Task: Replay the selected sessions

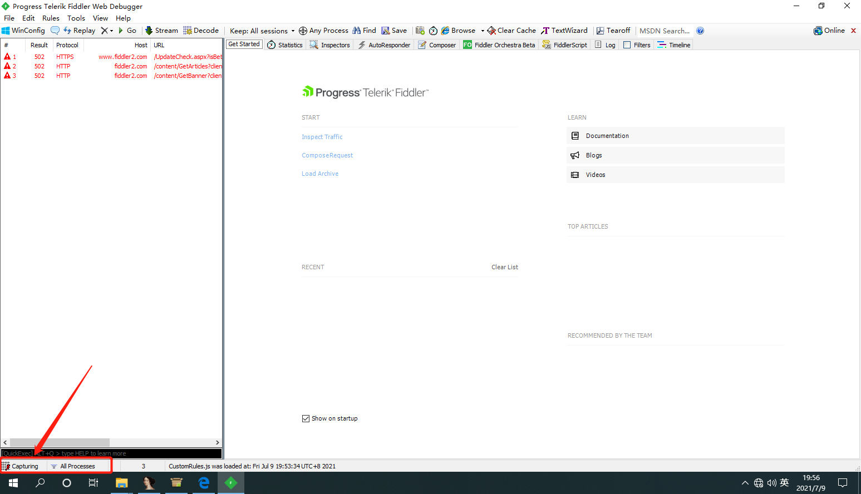Action: click(80, 31)
